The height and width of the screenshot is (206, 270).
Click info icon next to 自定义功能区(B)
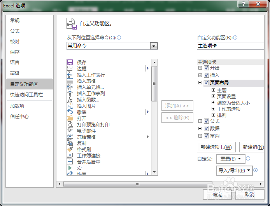(x=235, y=37)
